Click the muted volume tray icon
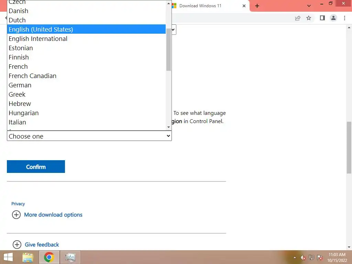 [303, 257]
